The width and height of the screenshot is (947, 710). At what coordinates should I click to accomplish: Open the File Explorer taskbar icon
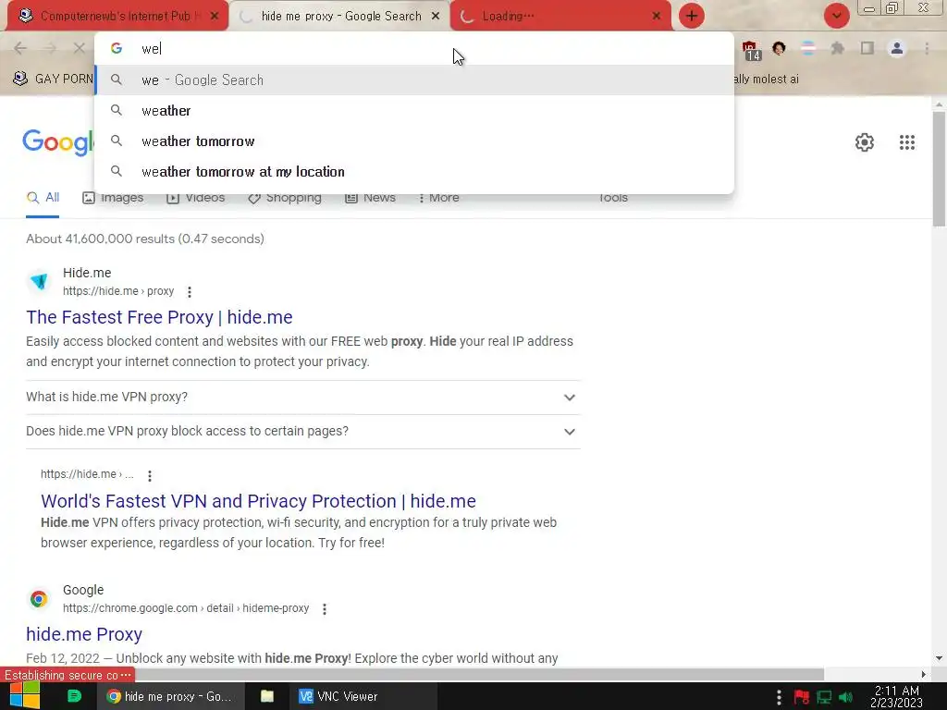point(267,696)
